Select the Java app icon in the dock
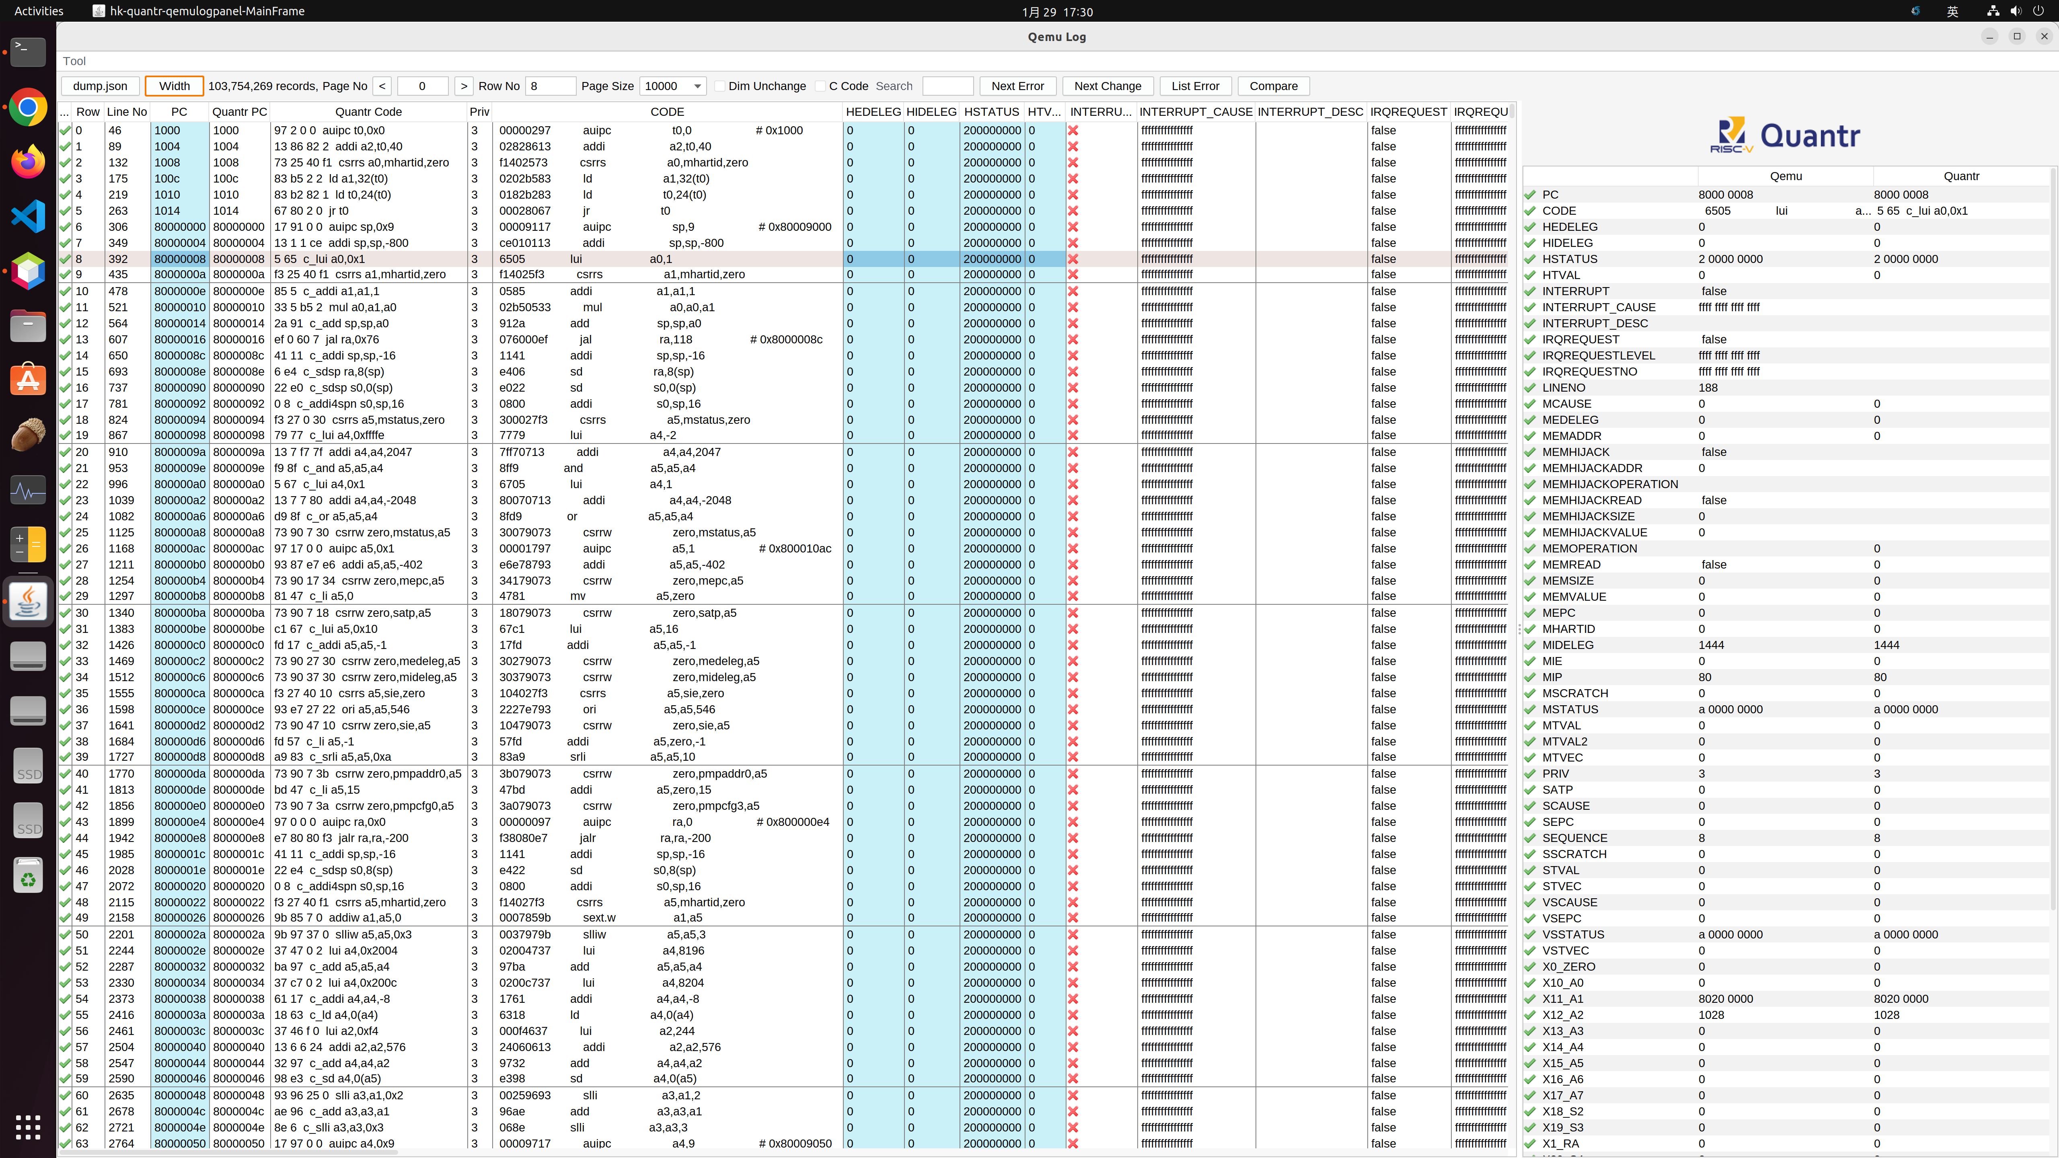Viewport: 2059px width, 1158px height. pos(28,602)
